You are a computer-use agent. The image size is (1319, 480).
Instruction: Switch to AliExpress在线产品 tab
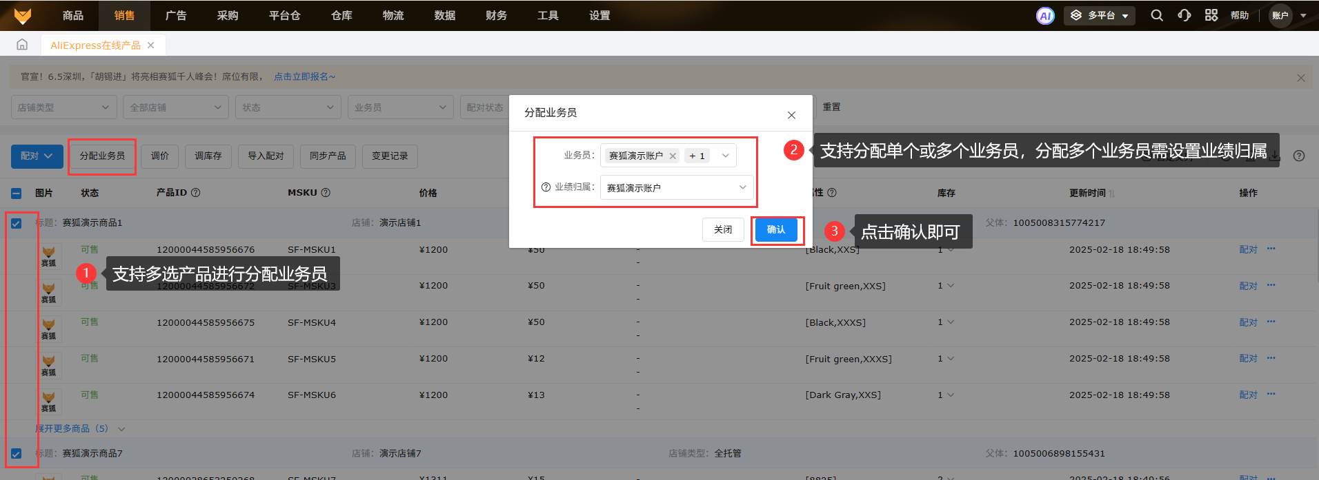pyautogui.click(x=95, y=45)
